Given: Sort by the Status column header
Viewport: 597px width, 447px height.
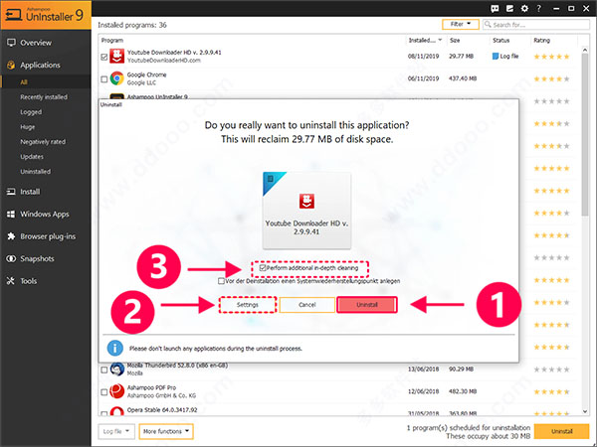Looking at the screenshot, I should click(x=501, y=41).
